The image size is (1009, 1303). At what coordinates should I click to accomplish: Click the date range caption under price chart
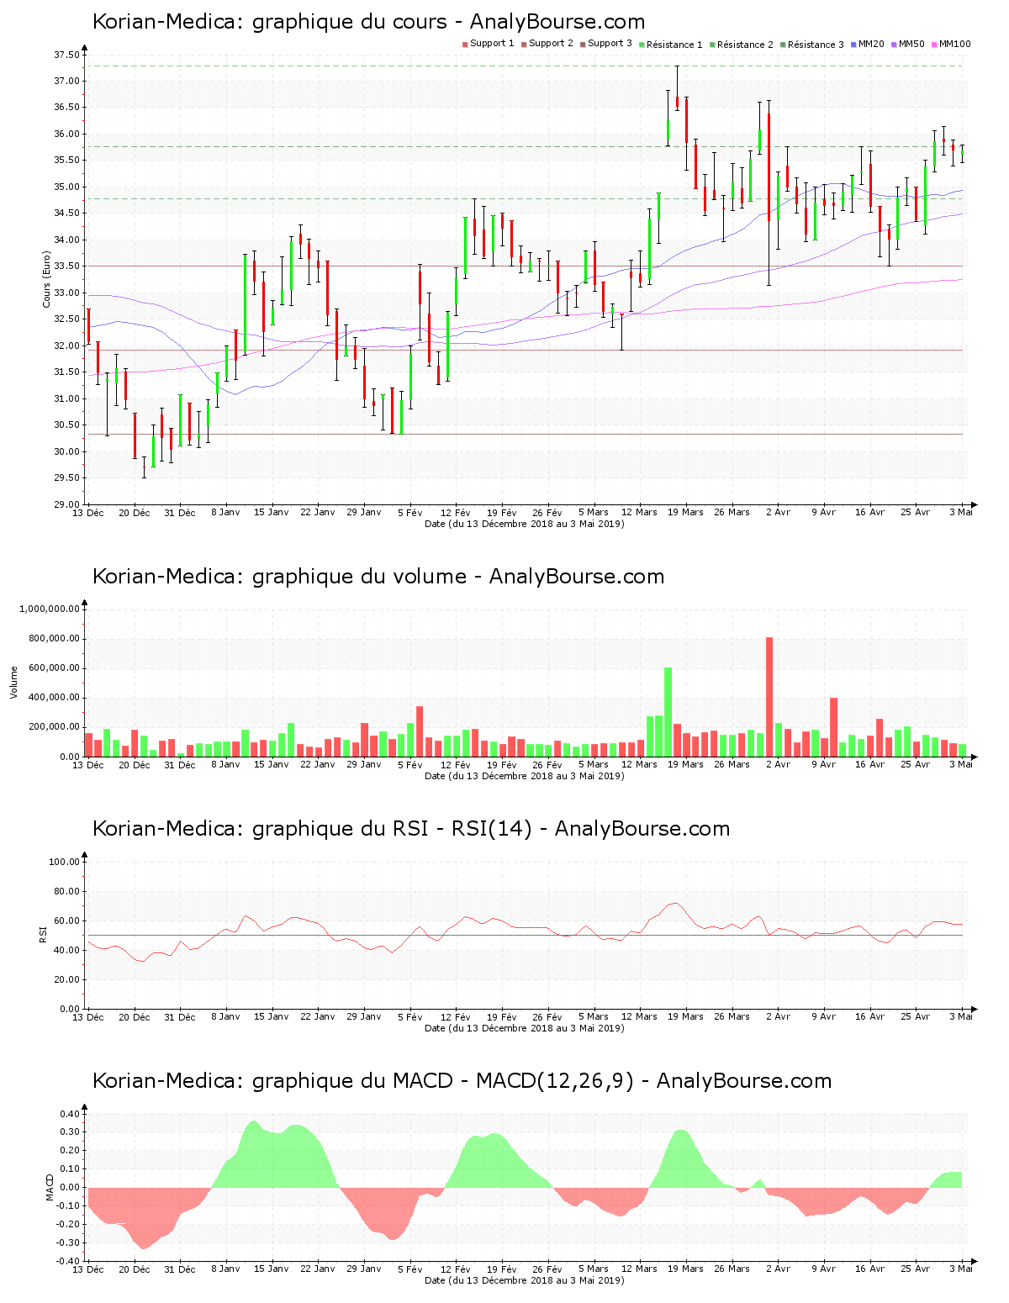(x=525, y=524)
